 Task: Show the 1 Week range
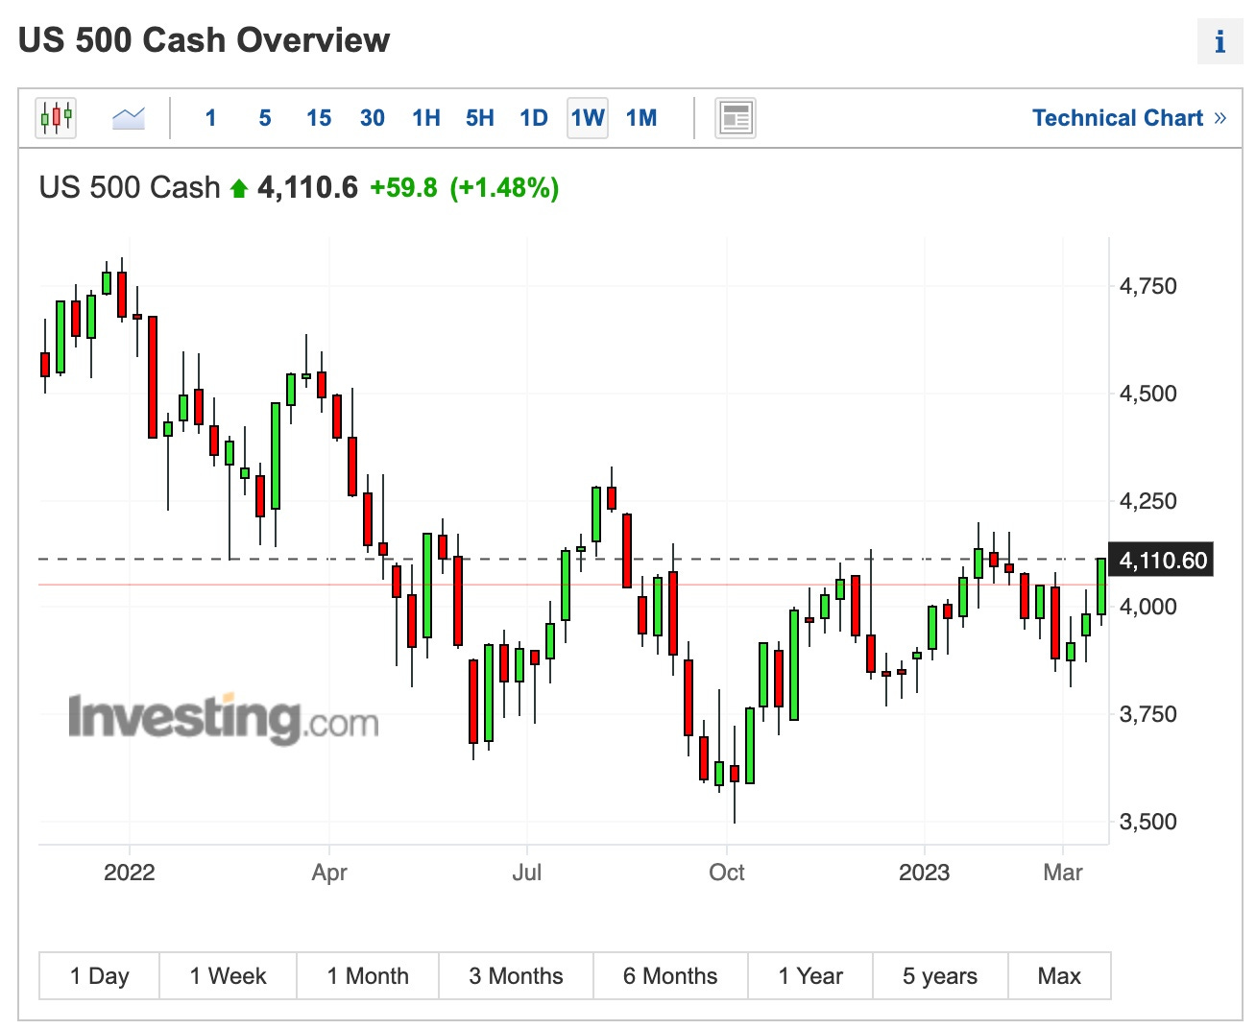tap(229, 976)
